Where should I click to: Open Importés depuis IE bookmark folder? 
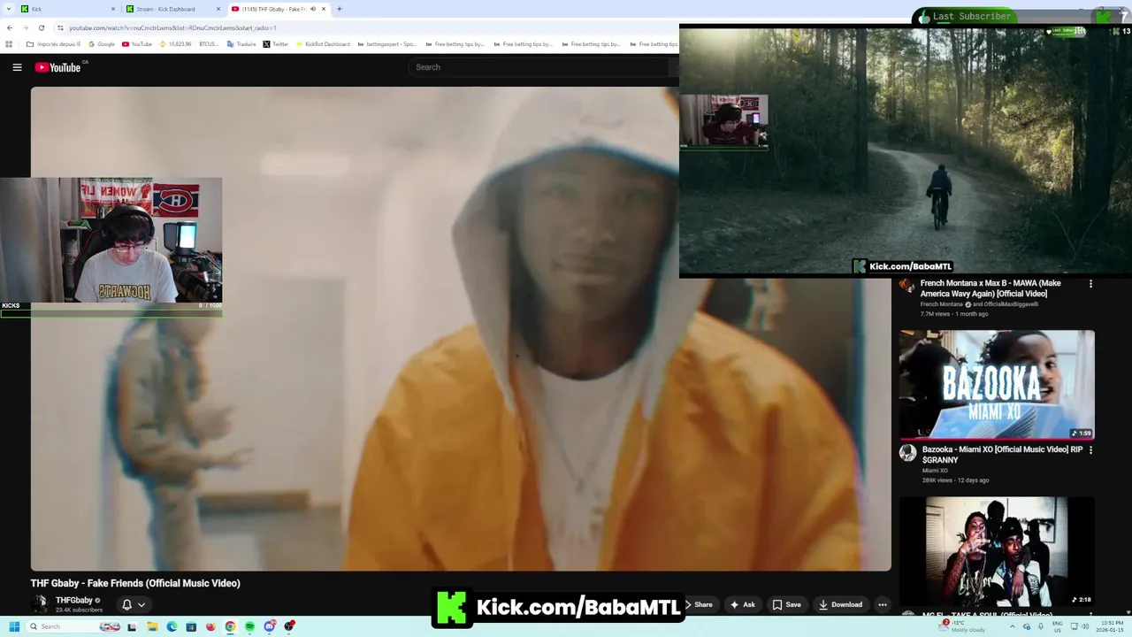(53, 44)
